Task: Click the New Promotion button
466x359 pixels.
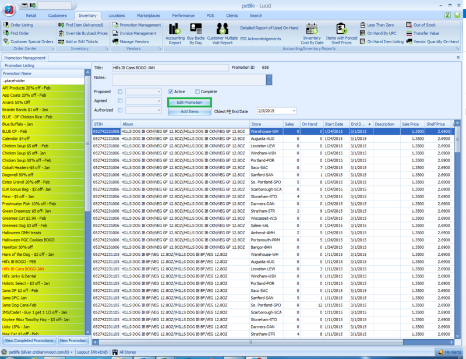Action: click(x=73, y=340)
